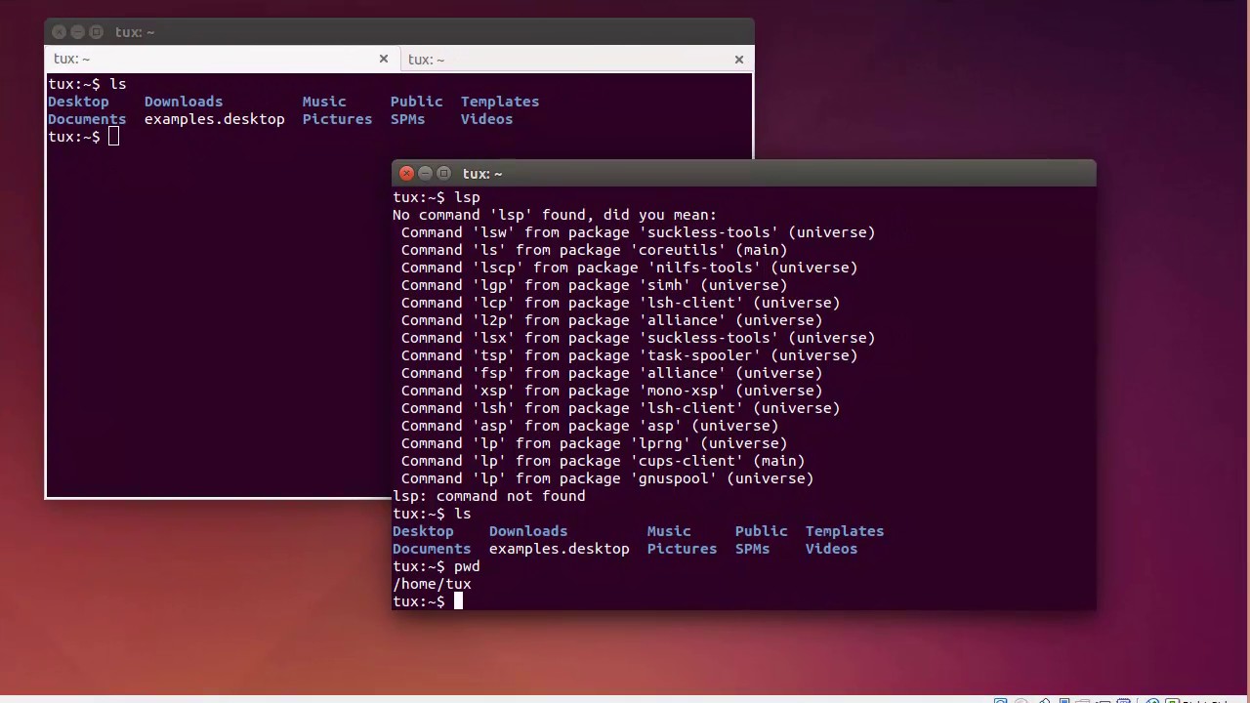
Task: Click 'Videos' in the back terminal listing
Action: [x=486, y=119]
